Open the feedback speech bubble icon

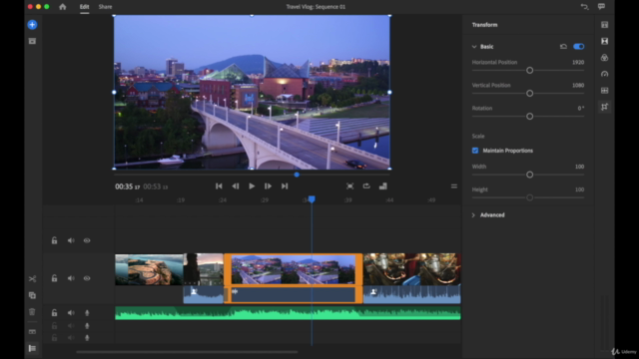601,7
